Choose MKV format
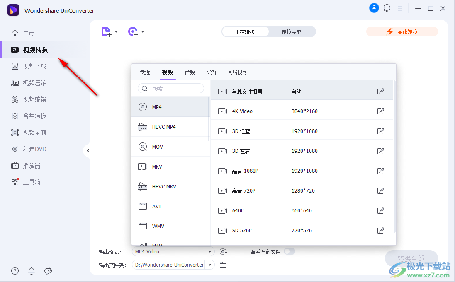The image size is (455, 282). click(x=170, y=166)
